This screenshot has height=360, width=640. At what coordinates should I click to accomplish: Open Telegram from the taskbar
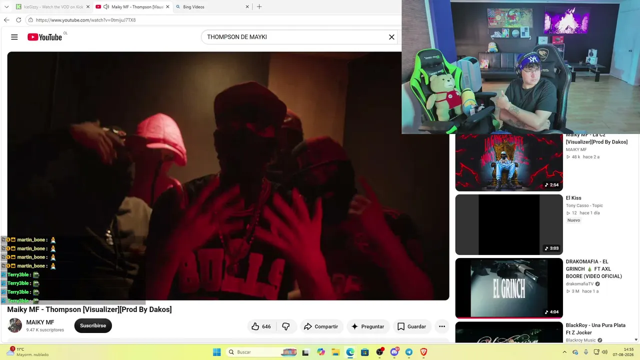click(x=409, y=352)
